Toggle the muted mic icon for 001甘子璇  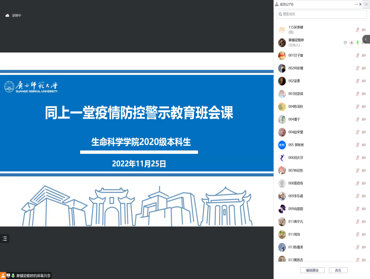click(x=357, y=55)
